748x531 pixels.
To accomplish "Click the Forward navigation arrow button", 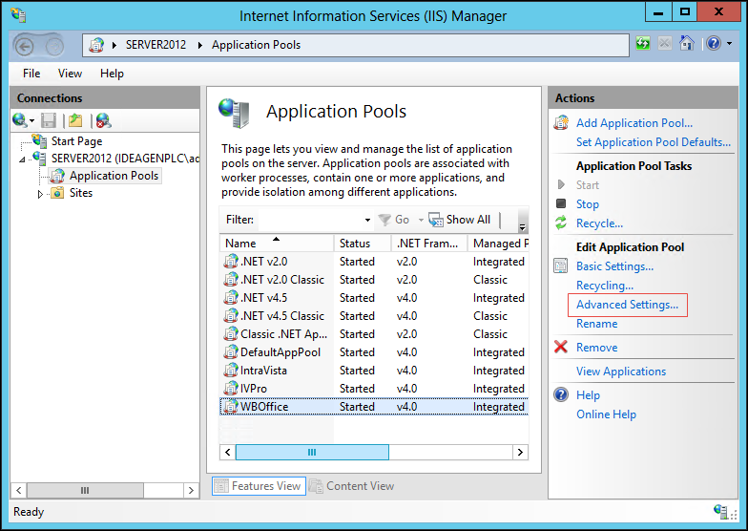I will [54, 47].
